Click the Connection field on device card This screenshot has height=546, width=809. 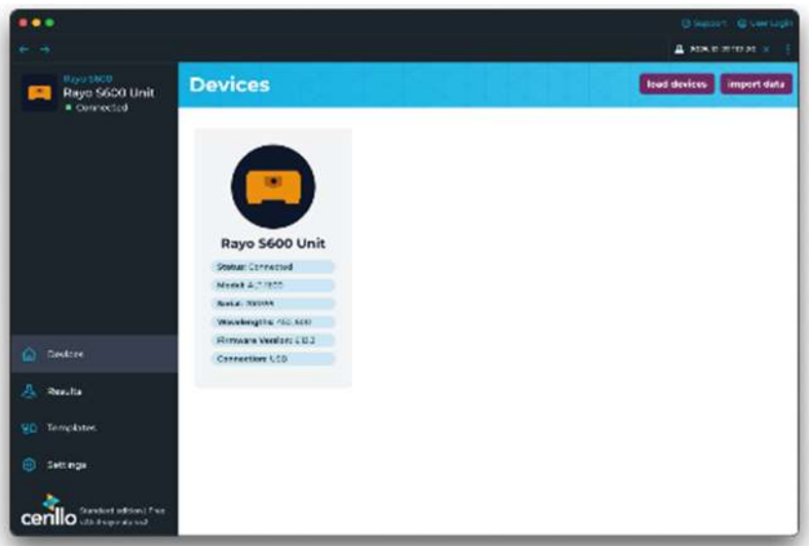273,359
